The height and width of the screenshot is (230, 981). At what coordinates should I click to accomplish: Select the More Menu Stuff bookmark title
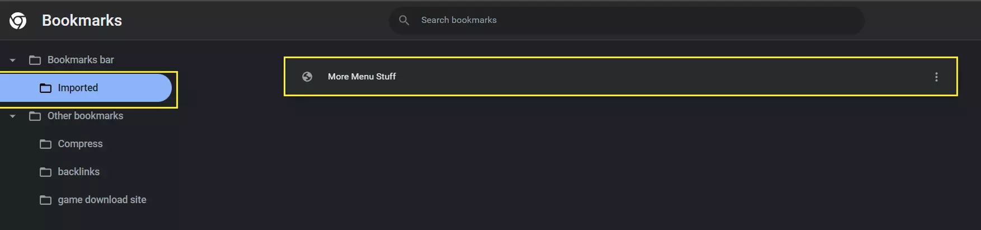[x=362, y=77]
